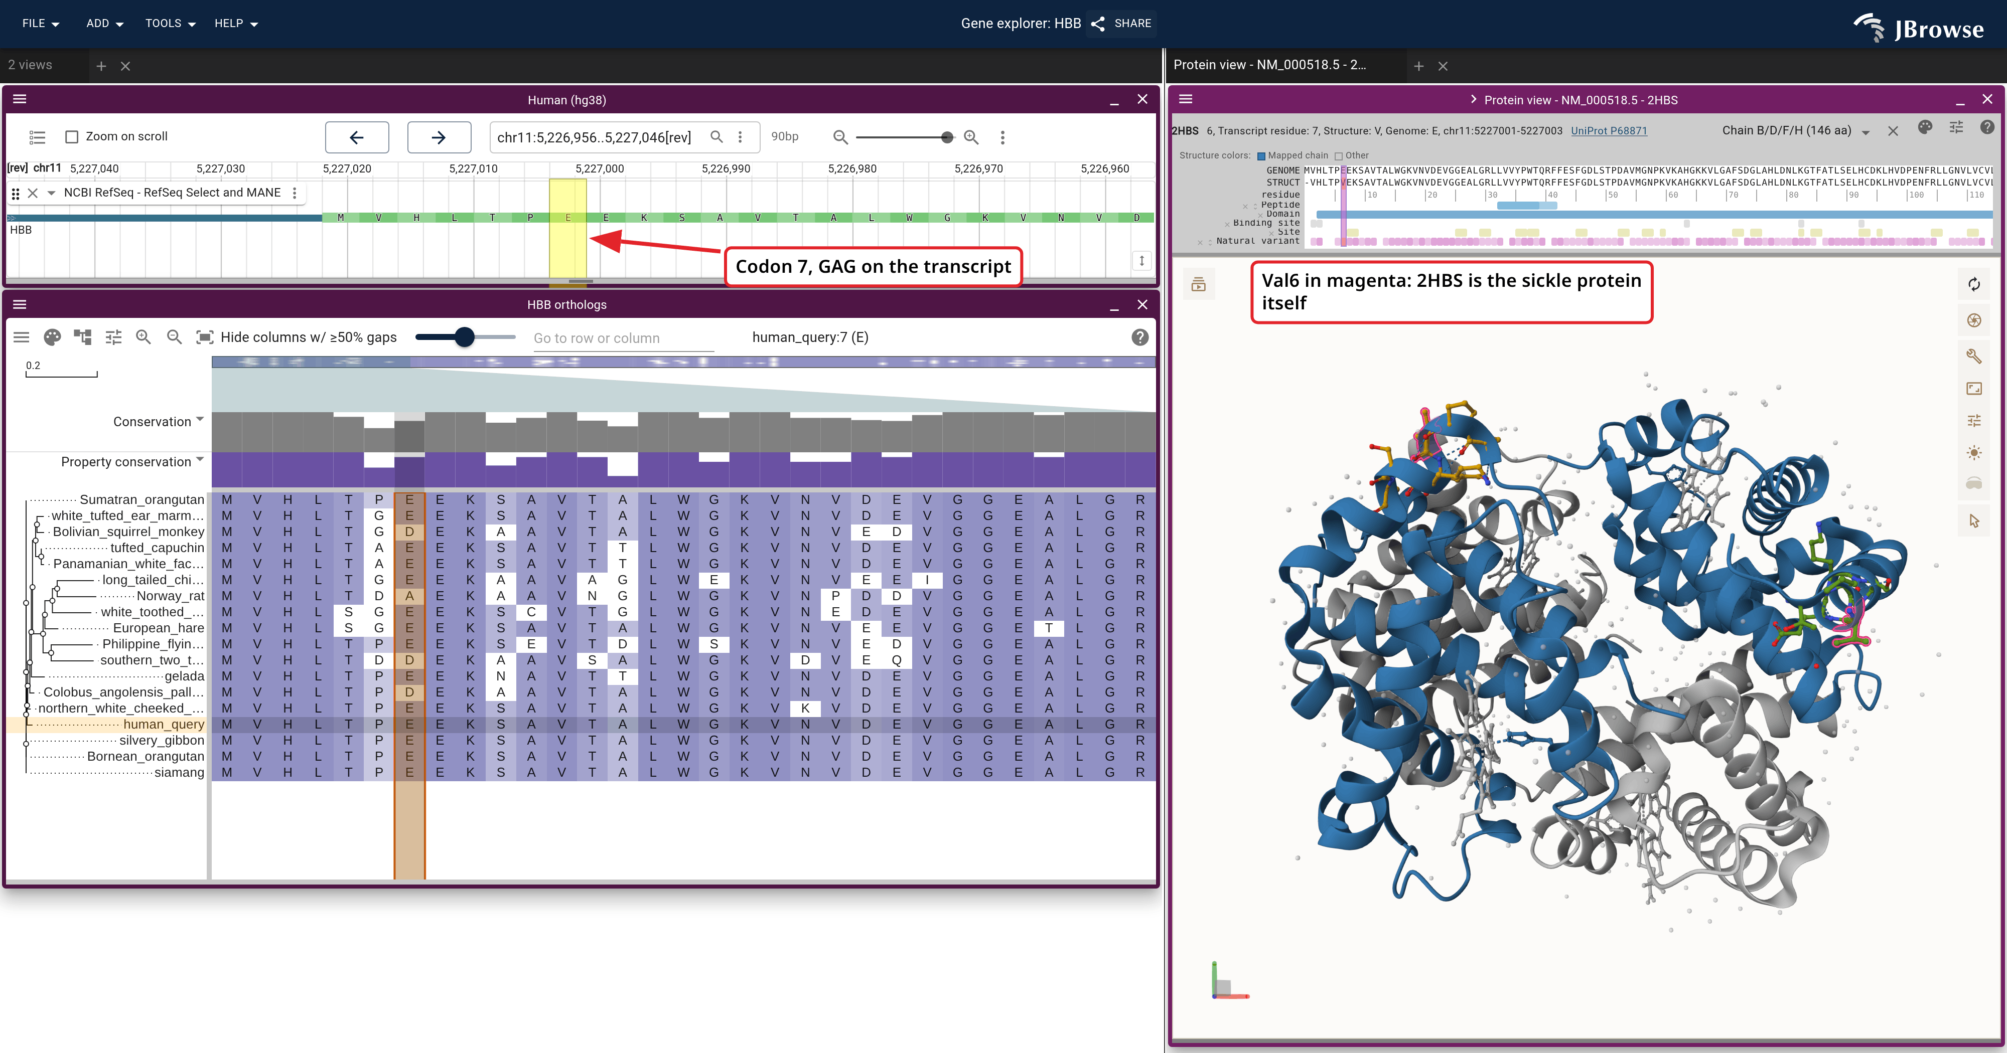The width and height of the screenshot is (2007, 1053).
Task: Toggle the selection mode cursor in the structure viewer
Action: pos(1973,521)
